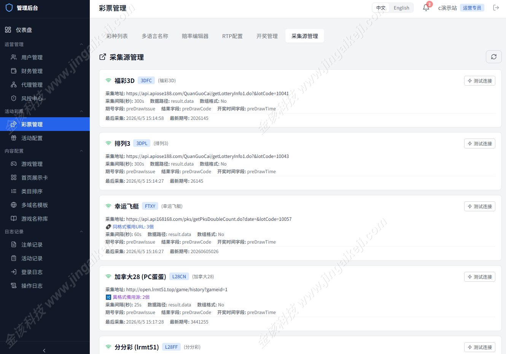Click the refresh icon button for 采集源管理
This screenshot has height=354, width=506.
pos(494,57)
